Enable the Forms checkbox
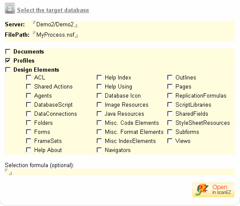240x206 pixels. [x=29, y=132]
